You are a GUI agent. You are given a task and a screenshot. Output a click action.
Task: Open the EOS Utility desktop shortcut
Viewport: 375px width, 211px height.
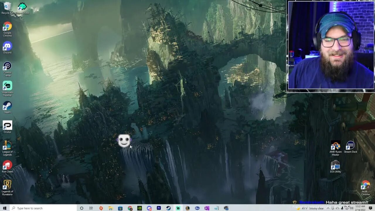[x=335, y=167]
